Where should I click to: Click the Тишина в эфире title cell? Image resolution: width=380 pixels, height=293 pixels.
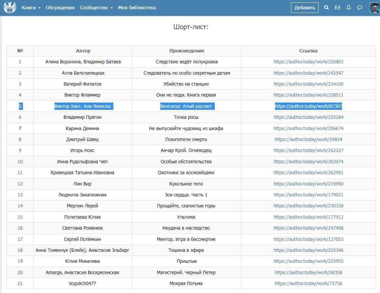[186, 250]
